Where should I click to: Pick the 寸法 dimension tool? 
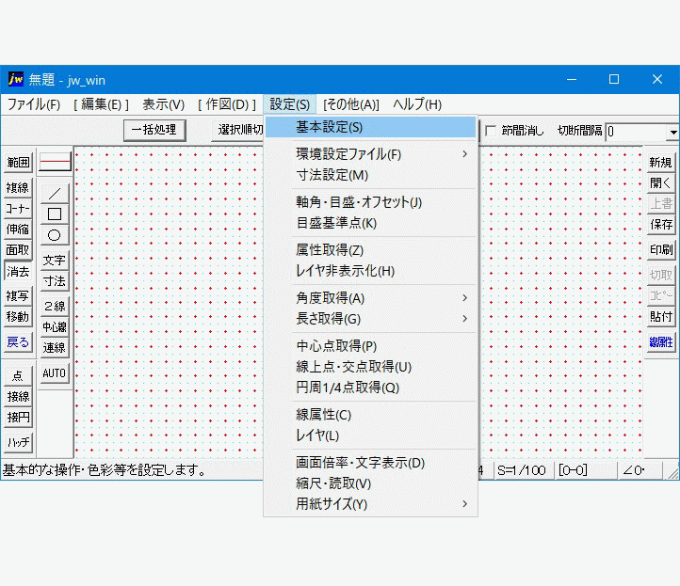55,281
